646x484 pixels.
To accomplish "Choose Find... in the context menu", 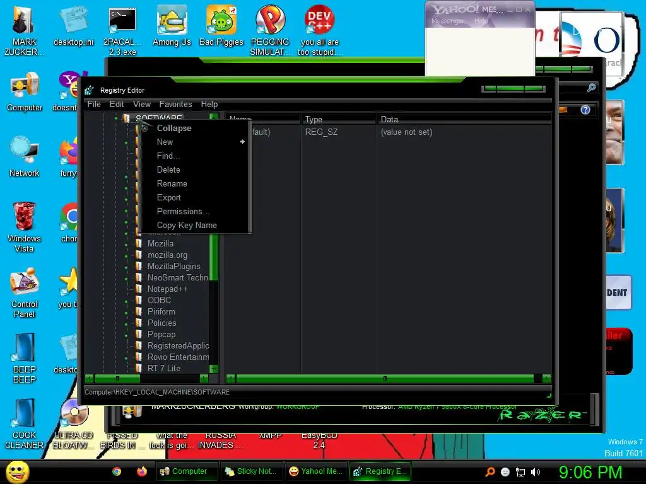I will [194, 156].
